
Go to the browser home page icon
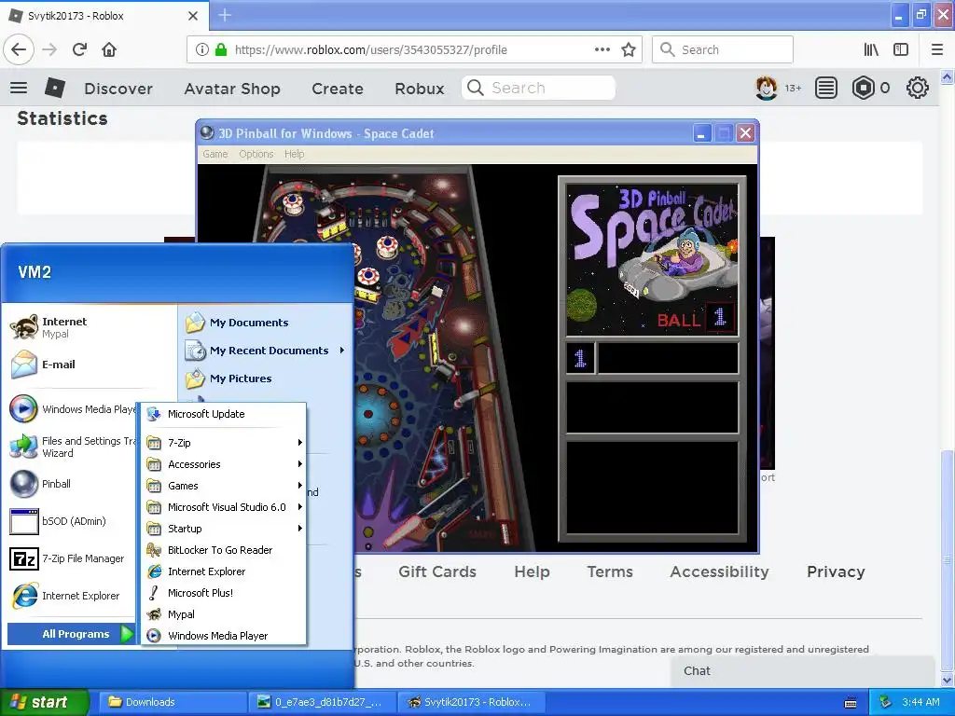[109, 49]
